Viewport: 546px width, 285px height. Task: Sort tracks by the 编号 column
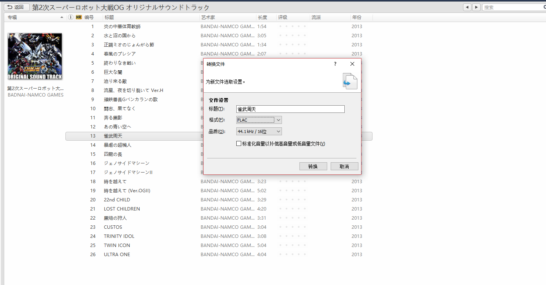89,17
